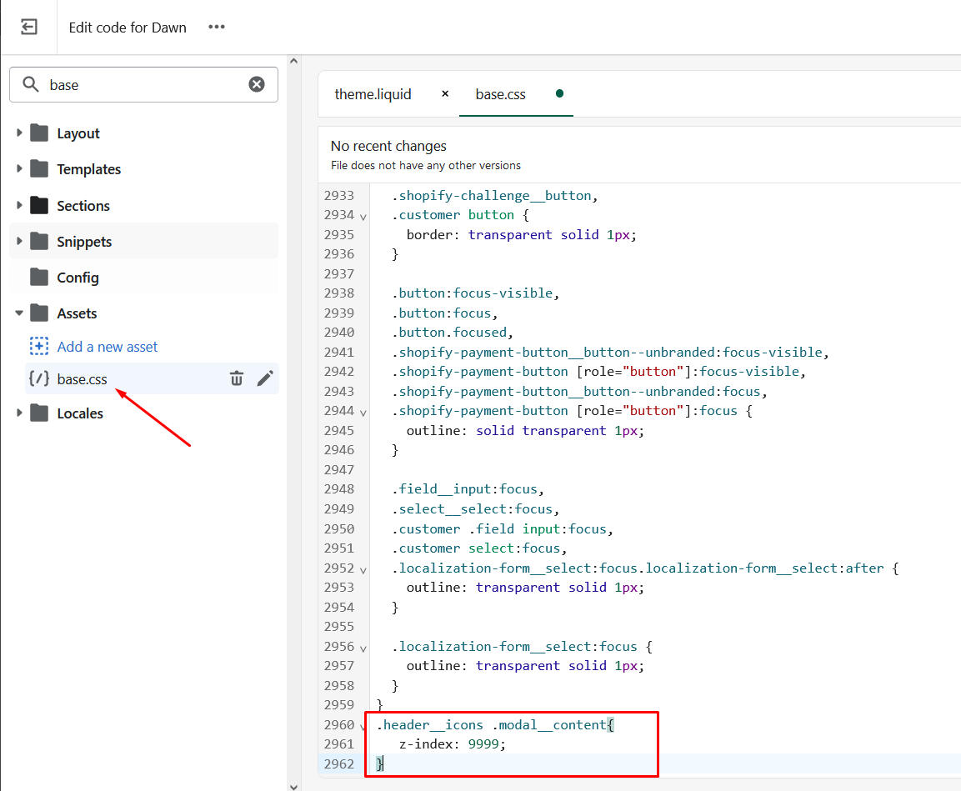Click Add a new asset link
Screen dimensions: 961x791
tap(108, 347)
